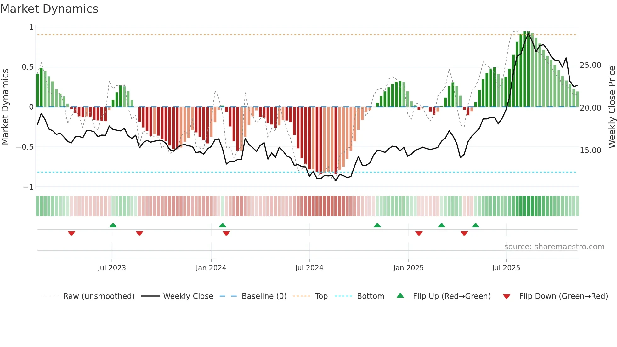617x347 pixels.
Task: Click the source: sharemaestro.com text
Action: pos(554,247)
